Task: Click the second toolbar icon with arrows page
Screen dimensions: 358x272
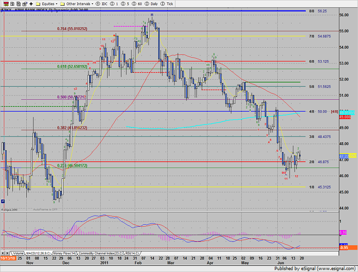Action: tap(12, 4)
